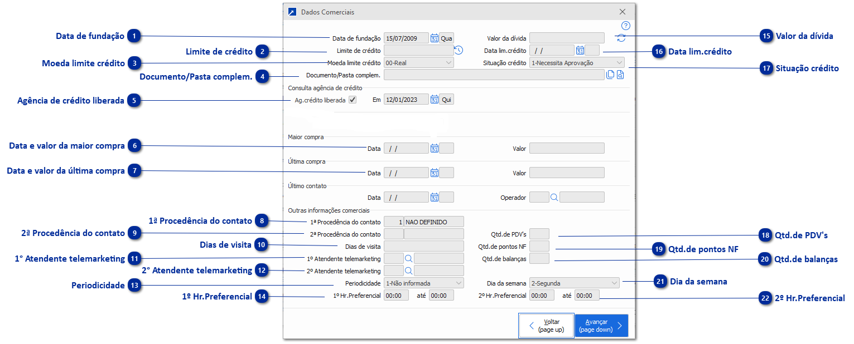Uncheck the Ag.crédito liberada checkbox
Screen dimensions: 854x344
click(352, 100)
